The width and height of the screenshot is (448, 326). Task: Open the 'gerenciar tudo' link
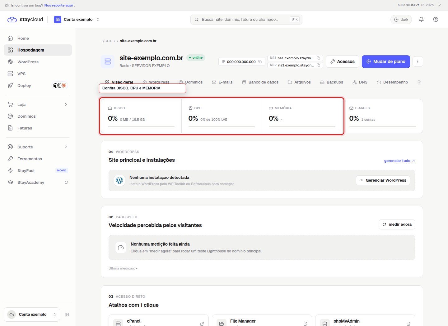[x=399, y=161]
